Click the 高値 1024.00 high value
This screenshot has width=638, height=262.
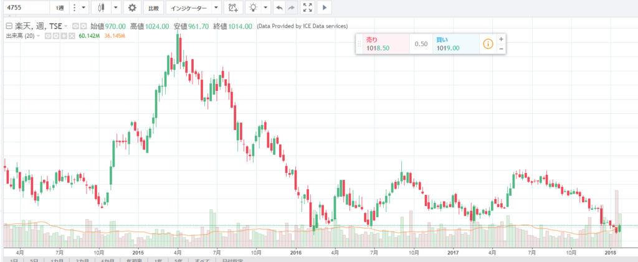coord(150,26)
